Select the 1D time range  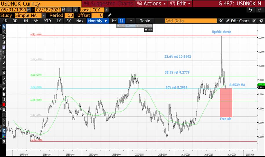tap(5, 21)
